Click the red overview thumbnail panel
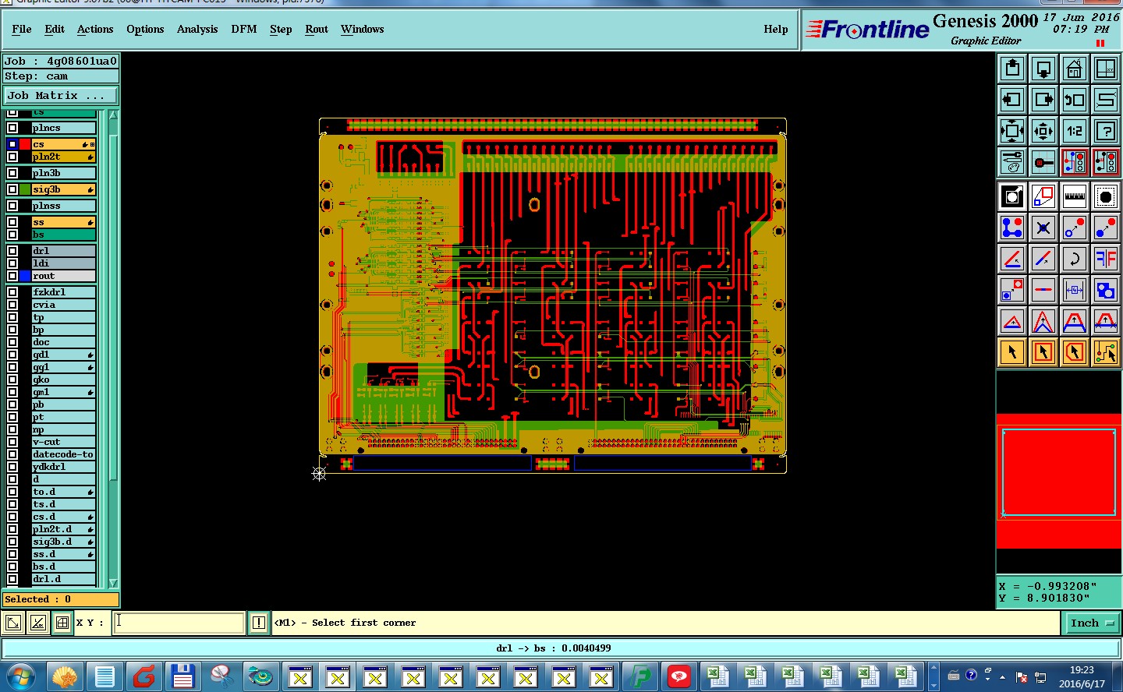The height and width of the screenshot is (692, 1123). coord(1059,481)
